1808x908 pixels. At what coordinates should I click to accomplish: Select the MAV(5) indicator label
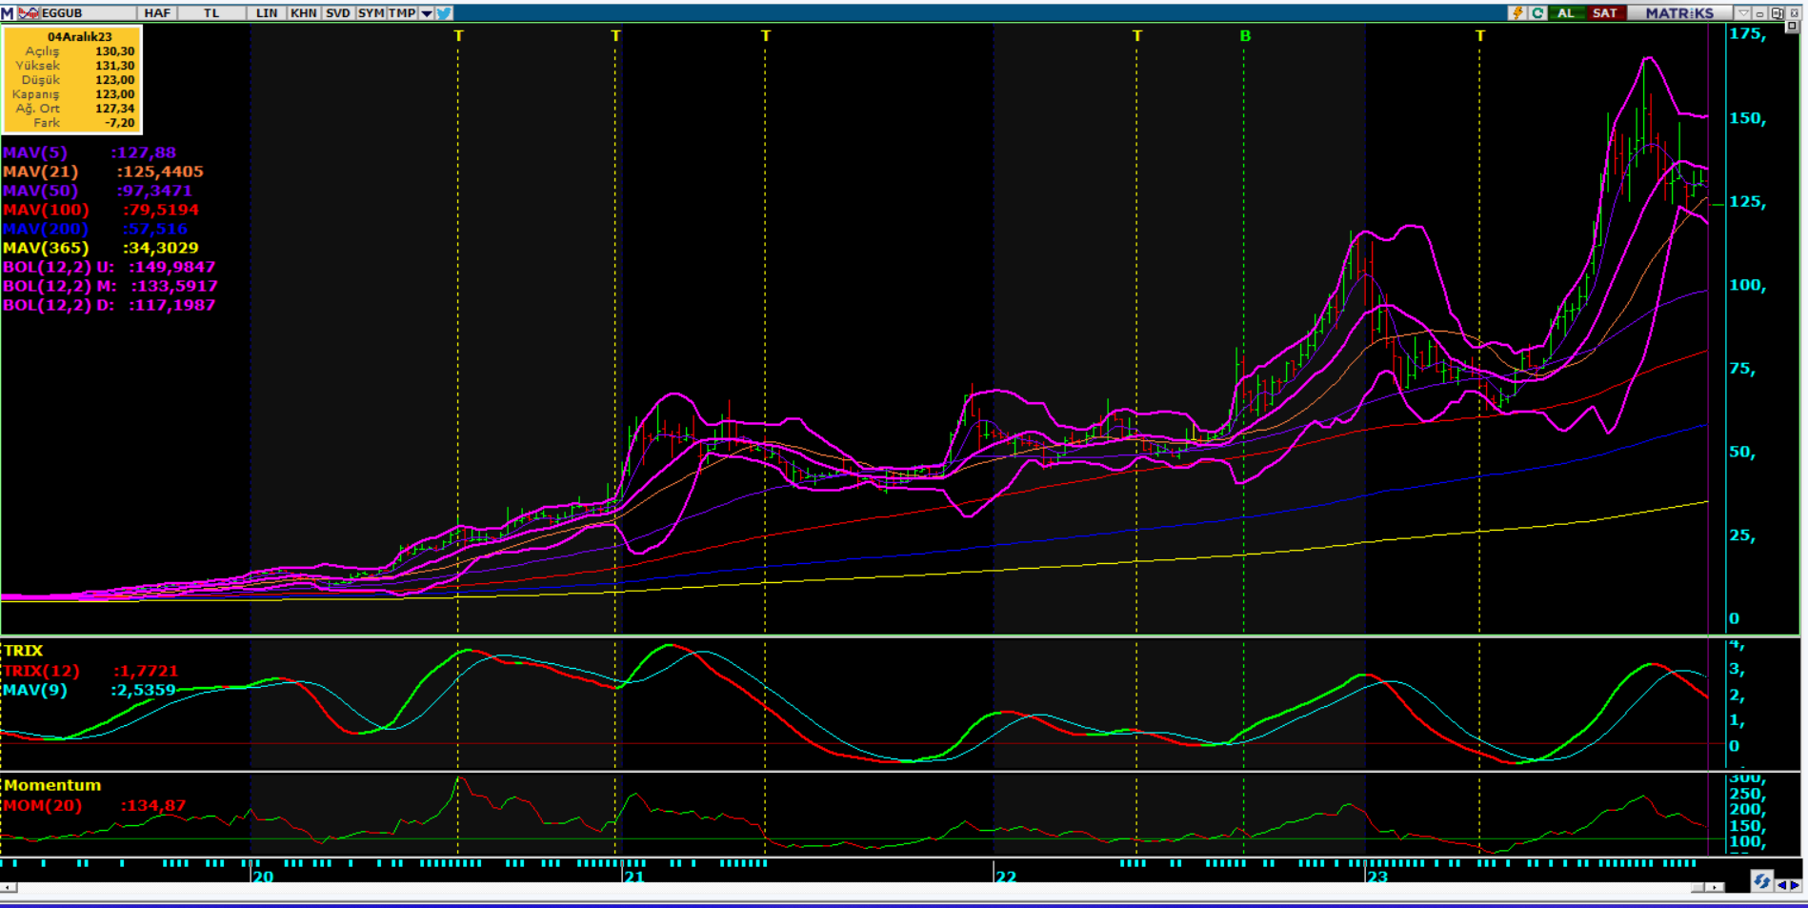coord(34,152)
